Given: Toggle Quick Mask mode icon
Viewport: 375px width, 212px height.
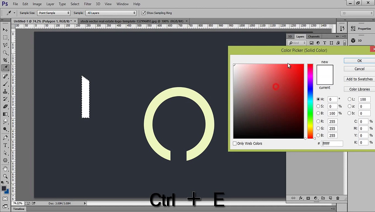Looking at the screenshot, I should 5,199.
